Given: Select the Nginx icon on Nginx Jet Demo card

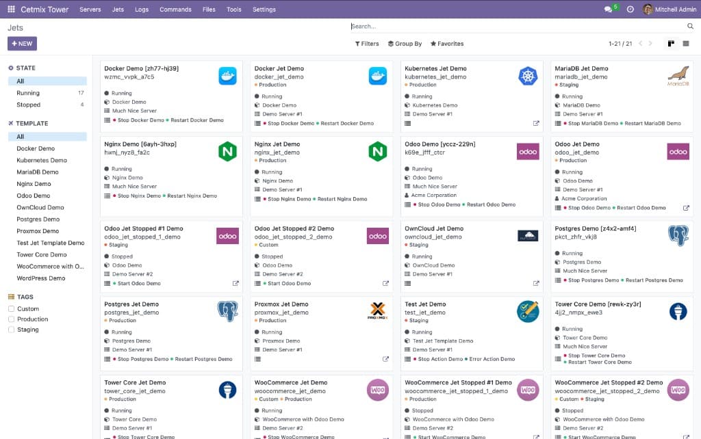Looking at the screenshot, I should [376, 150].
